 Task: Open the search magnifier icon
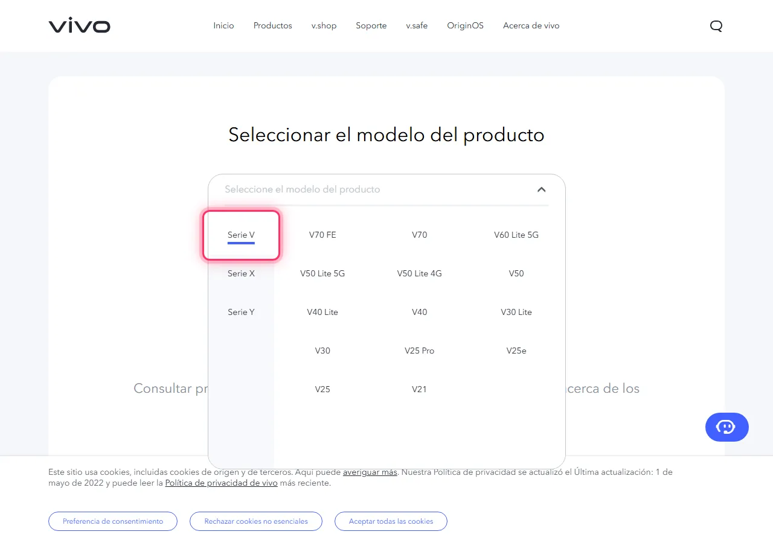click(x=716, y=26)
